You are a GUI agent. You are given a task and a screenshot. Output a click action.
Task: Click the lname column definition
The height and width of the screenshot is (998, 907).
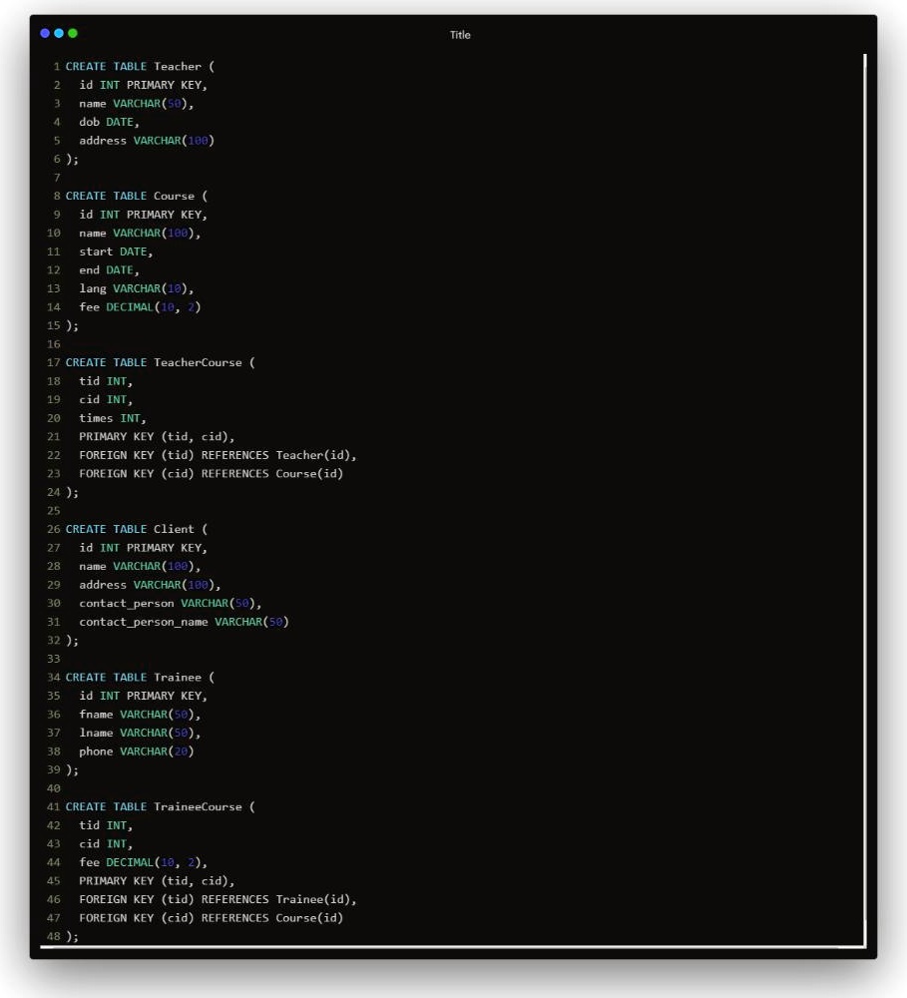click(x=140, y=733)
